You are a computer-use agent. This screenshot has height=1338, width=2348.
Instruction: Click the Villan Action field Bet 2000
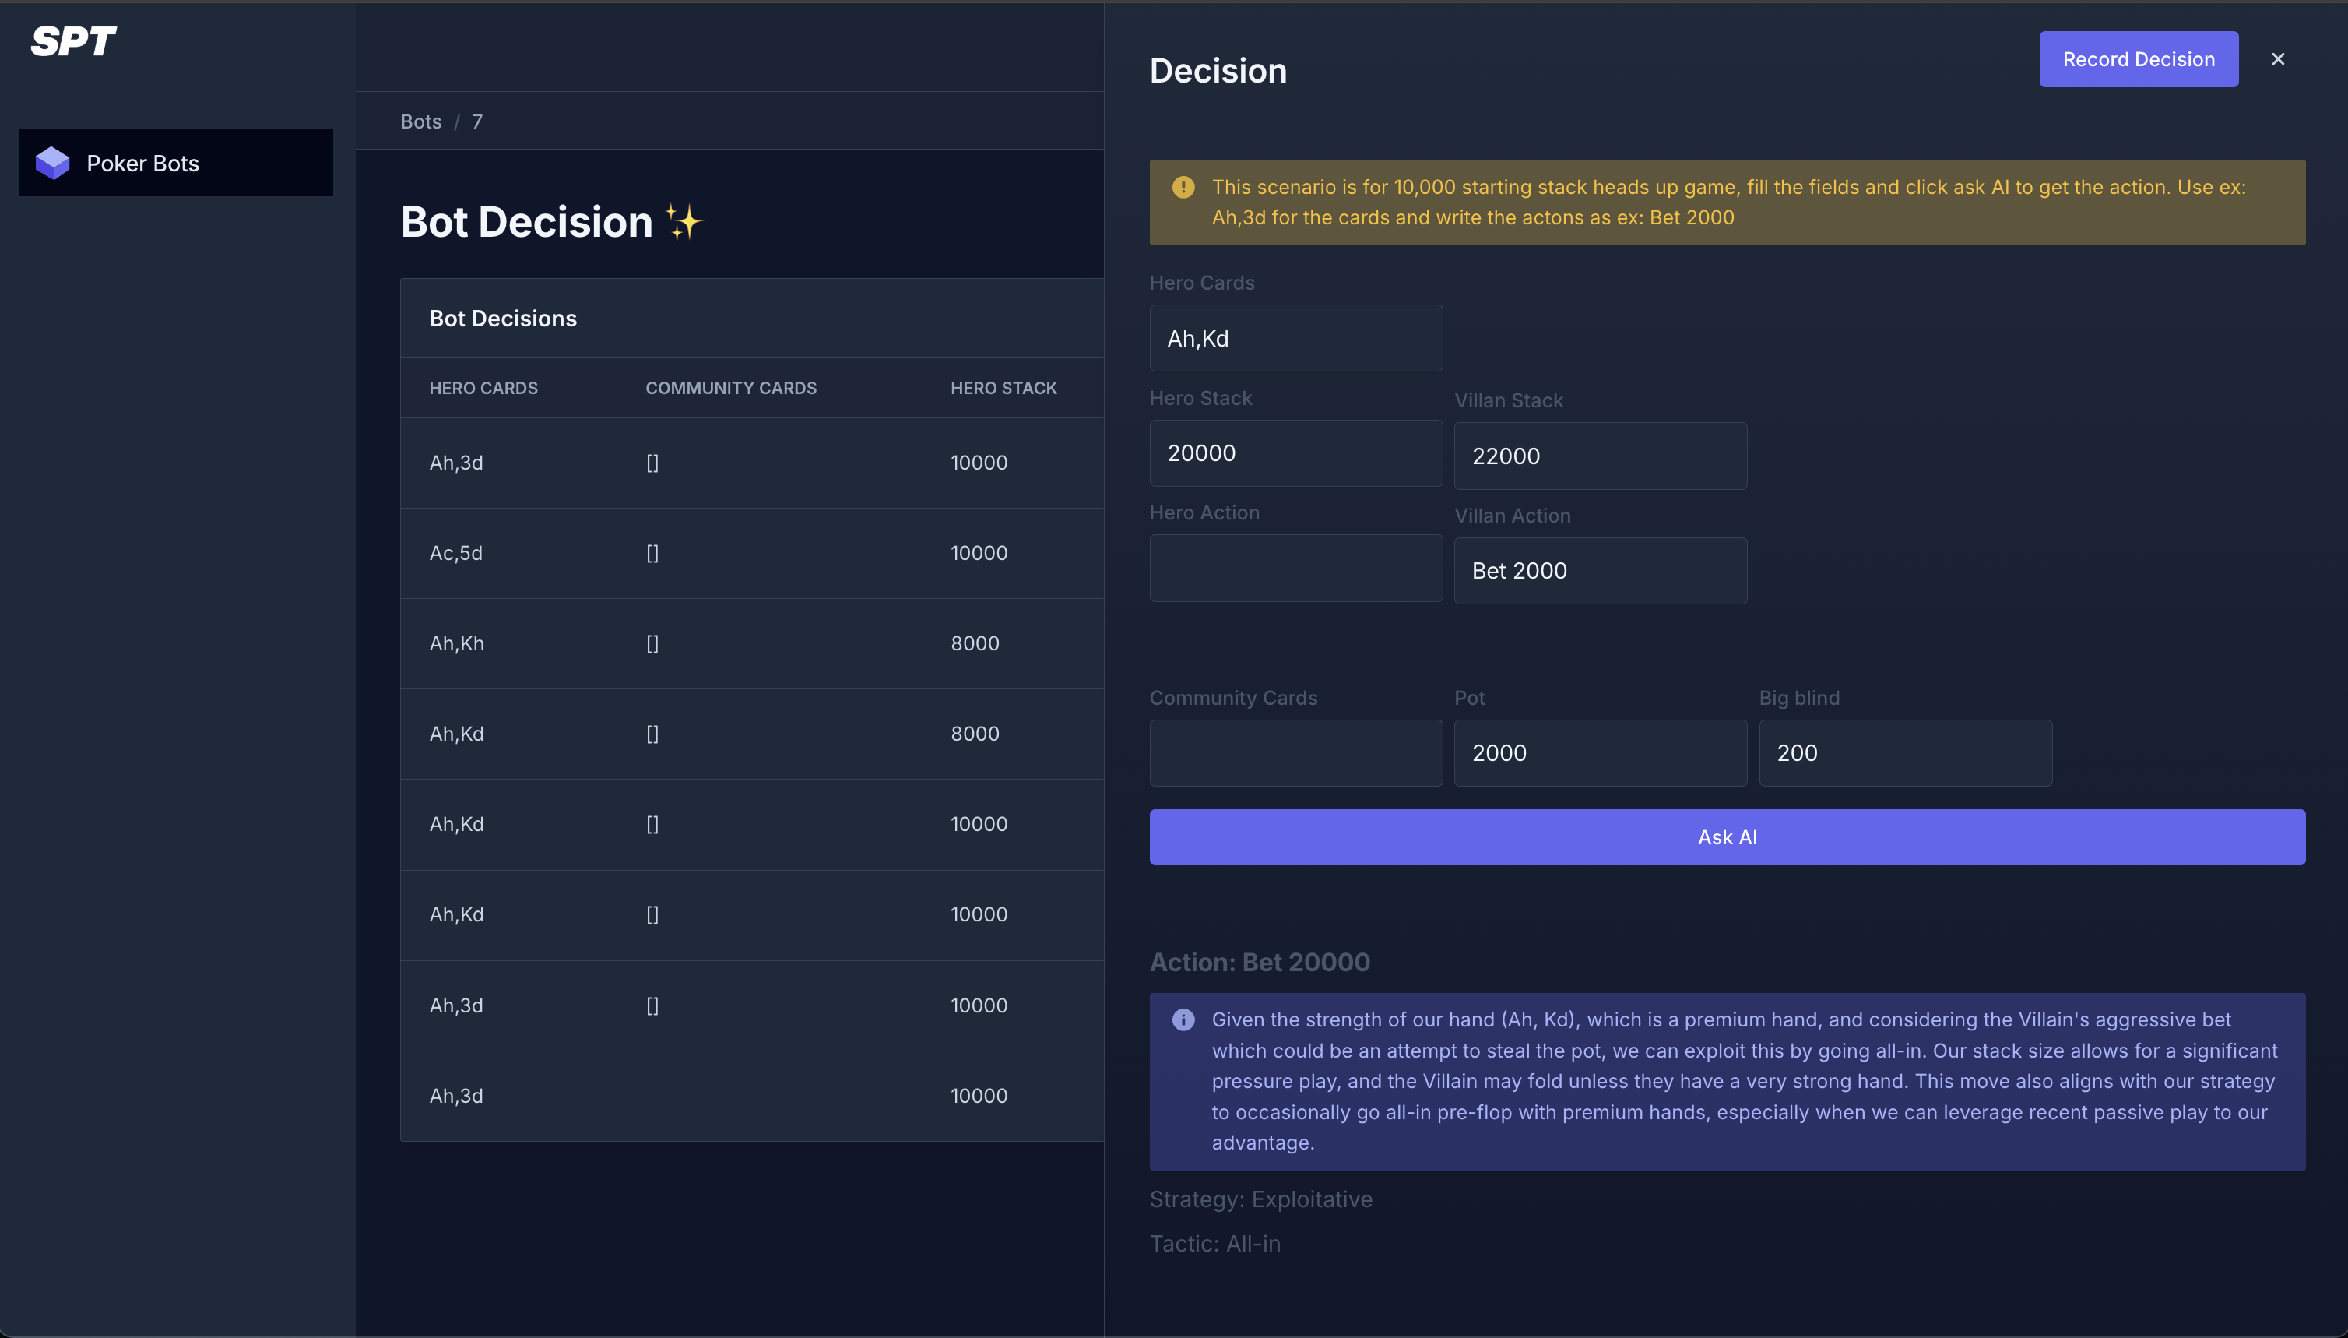(x=1599, y=571)
